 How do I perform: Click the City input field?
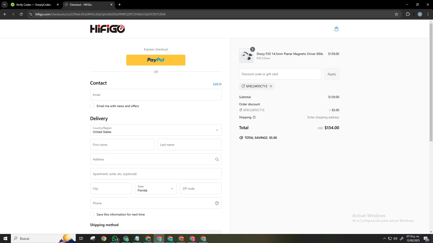(x=111, y=188)
